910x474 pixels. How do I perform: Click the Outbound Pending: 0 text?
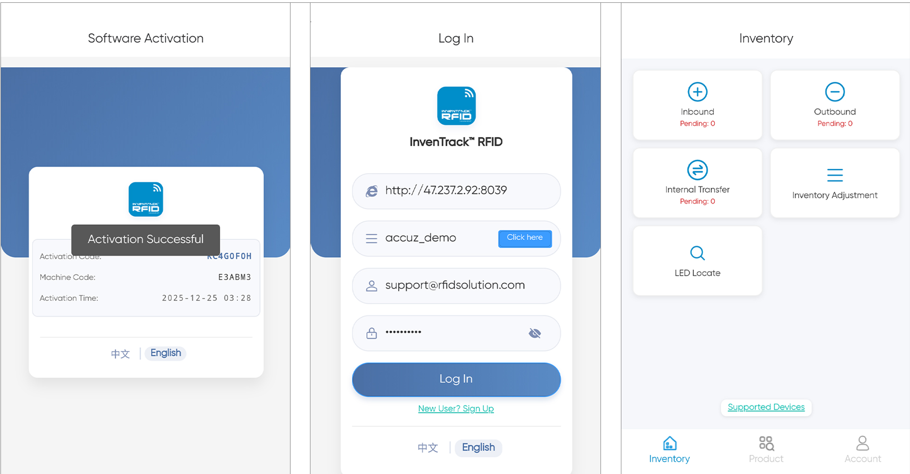[x=835, y=123]
